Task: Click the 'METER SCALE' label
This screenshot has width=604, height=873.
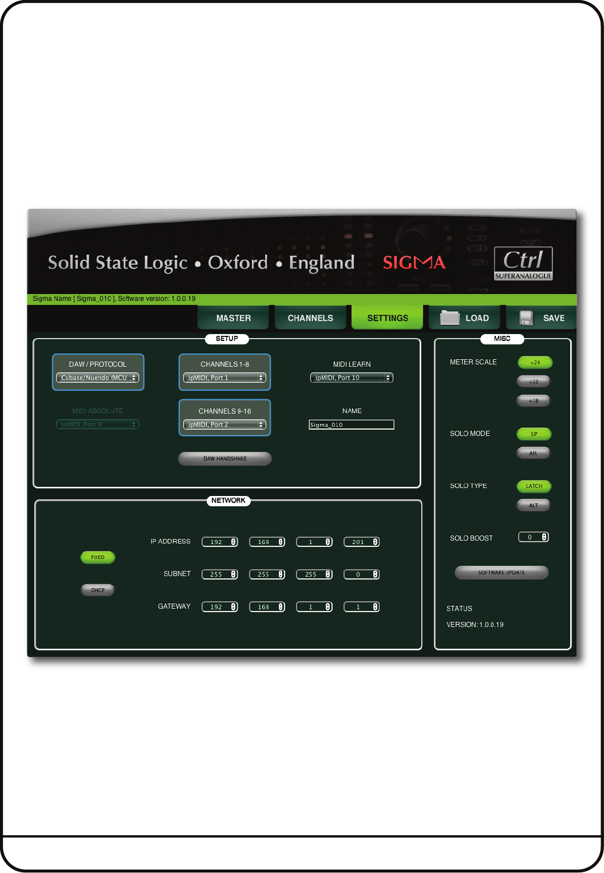Action: pyautogui.click(x=473, y=362)
